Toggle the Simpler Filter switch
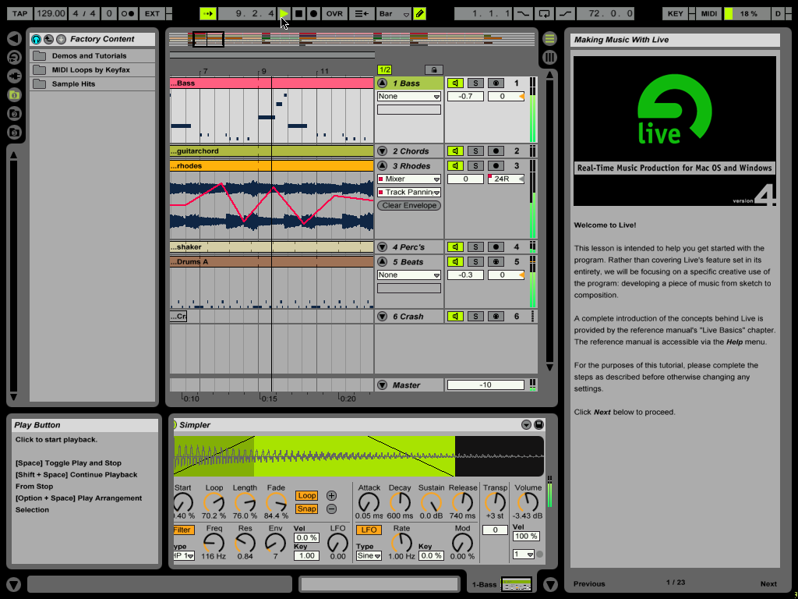The image size is (798, 599). click(182, 530)
